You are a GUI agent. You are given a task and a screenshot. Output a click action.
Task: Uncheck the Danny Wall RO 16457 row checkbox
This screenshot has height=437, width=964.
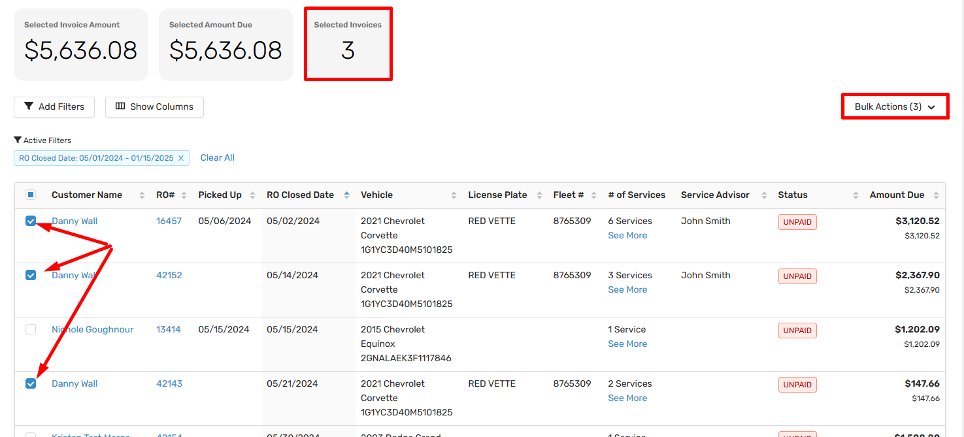click(31, 221)
